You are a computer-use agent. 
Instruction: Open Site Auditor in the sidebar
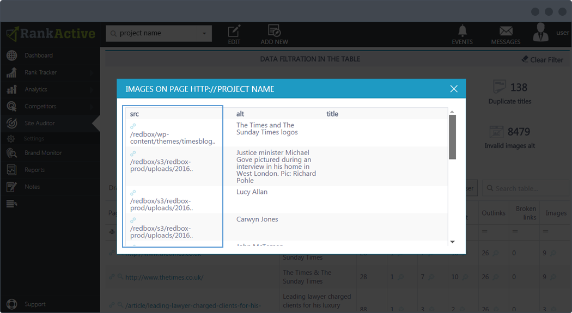pos(40,123)
